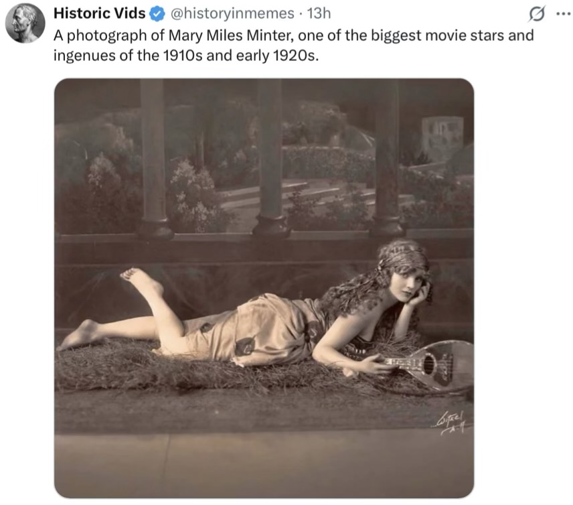Click the word "photograph" in the tweet

(x=96, y=35)
